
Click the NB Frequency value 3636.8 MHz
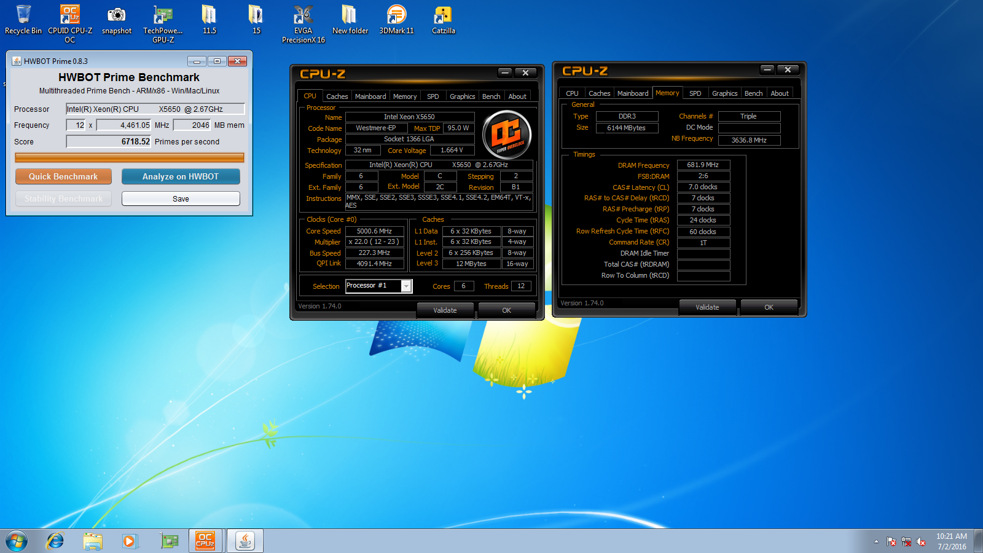[x=749, y=140]
